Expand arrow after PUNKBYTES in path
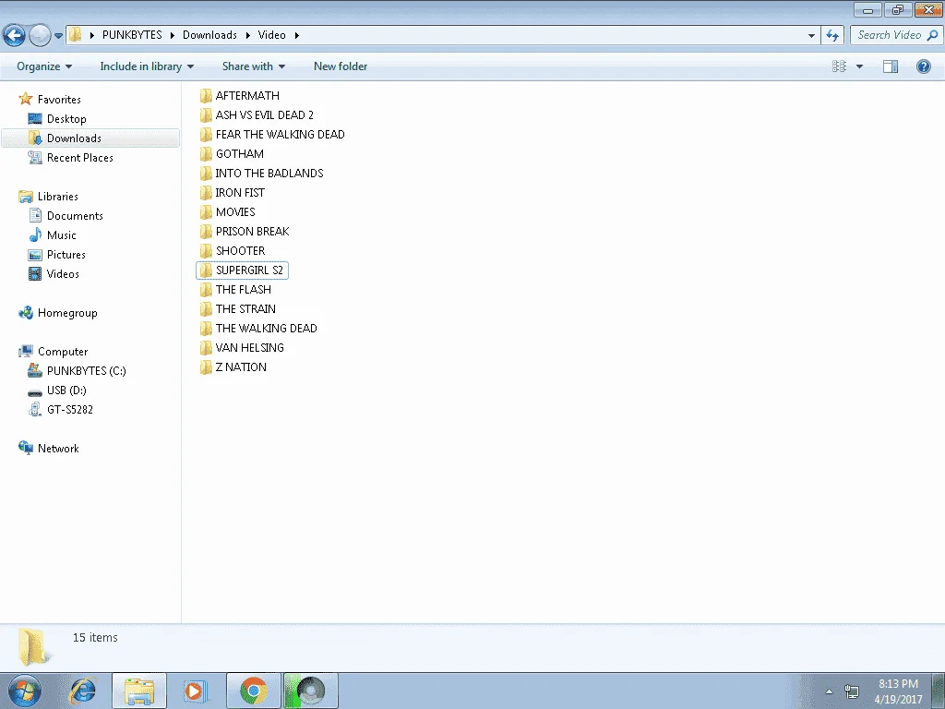This screenshot has width=945, height=709. pyautogui.click(x=172, y=36)
